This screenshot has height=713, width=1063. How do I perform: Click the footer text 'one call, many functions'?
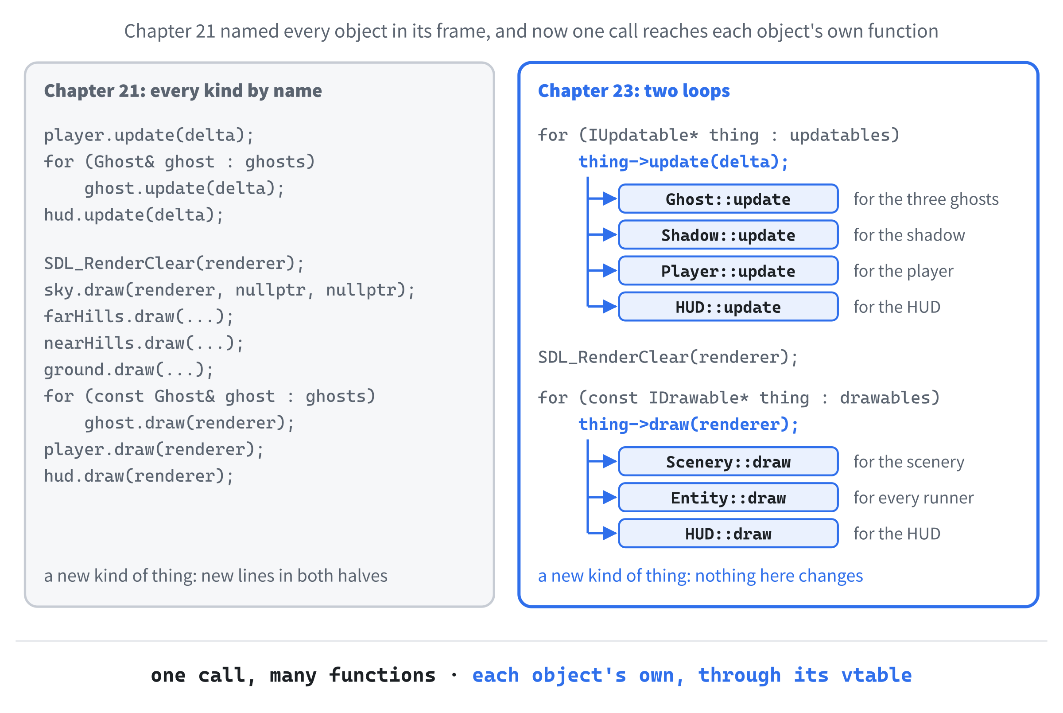click(x=293, y=675)
